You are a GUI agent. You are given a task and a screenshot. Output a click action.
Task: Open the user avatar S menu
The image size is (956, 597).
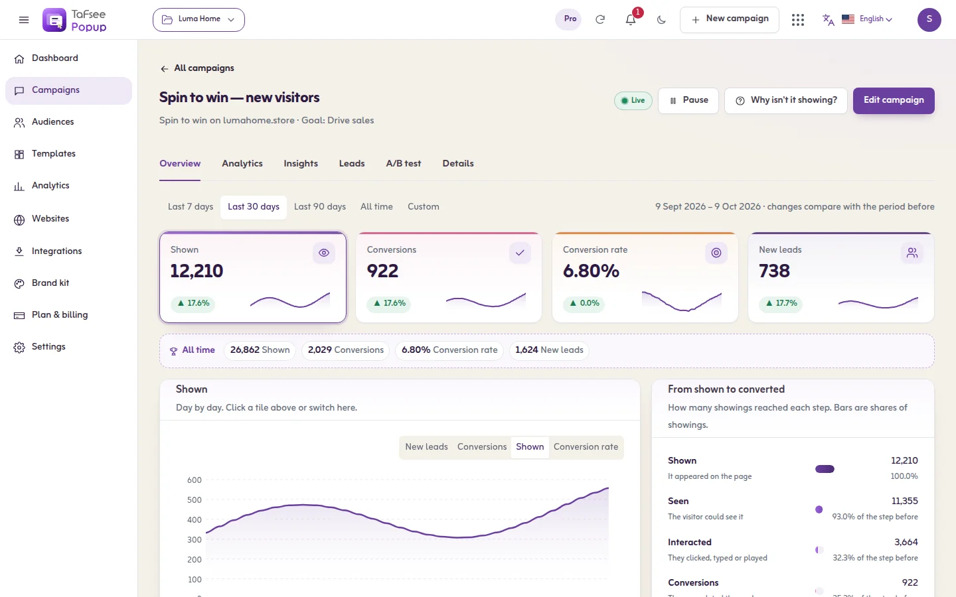929,20
